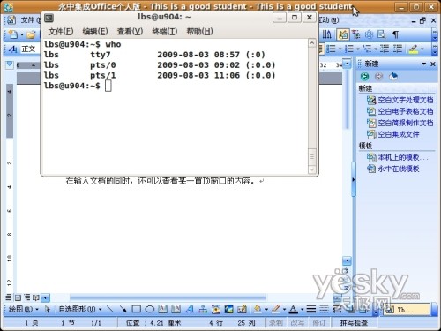Open terminal 编辑(E) menu
Viewport: 441px width, 331px height.
pos(95,31)
